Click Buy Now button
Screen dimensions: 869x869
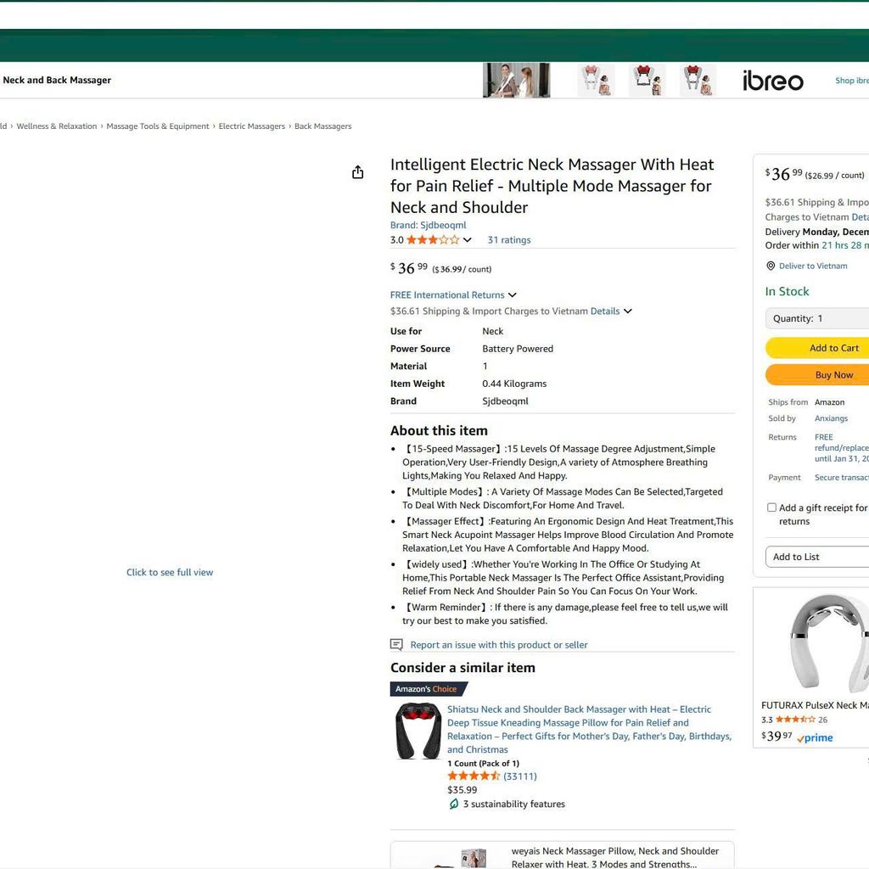817,375
